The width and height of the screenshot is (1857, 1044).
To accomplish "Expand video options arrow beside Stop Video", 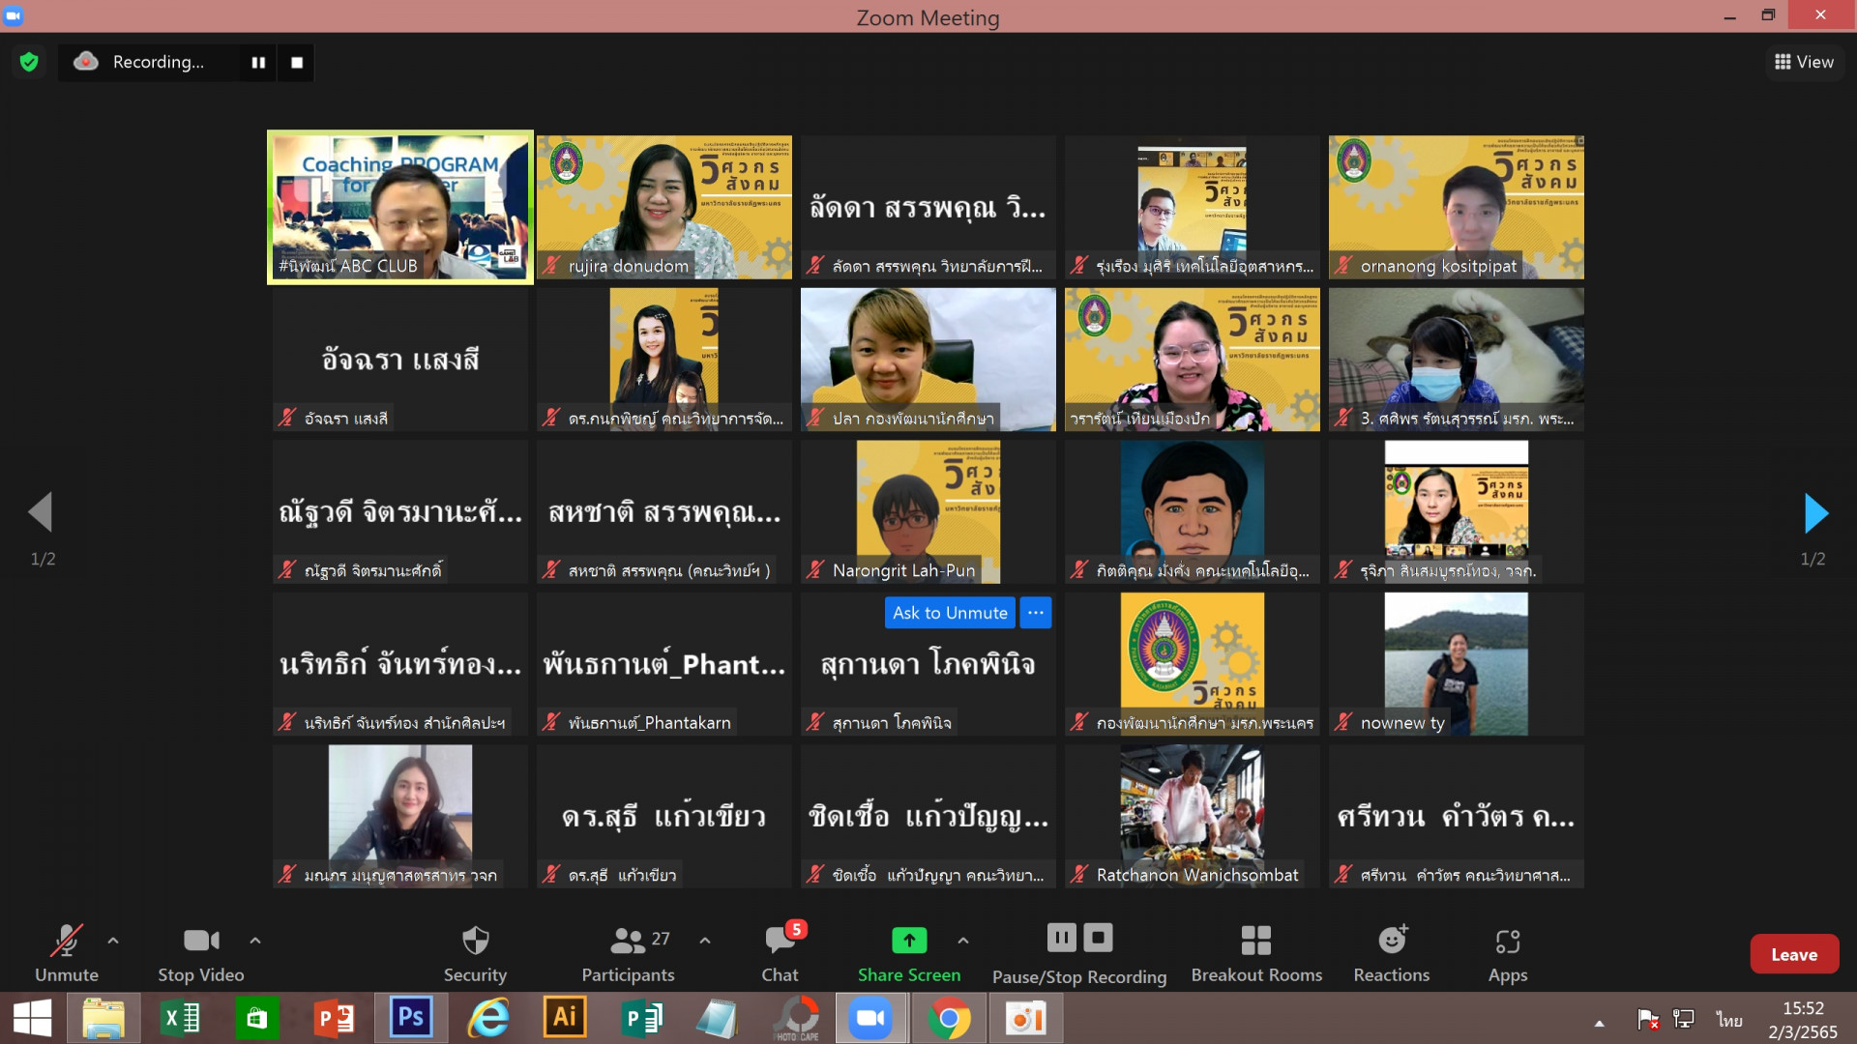I will (x=255, y=940).
